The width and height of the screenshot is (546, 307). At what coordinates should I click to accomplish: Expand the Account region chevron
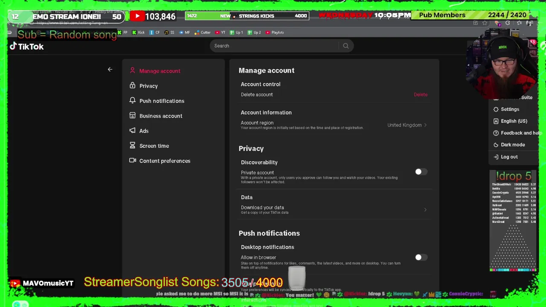(425, 125)
